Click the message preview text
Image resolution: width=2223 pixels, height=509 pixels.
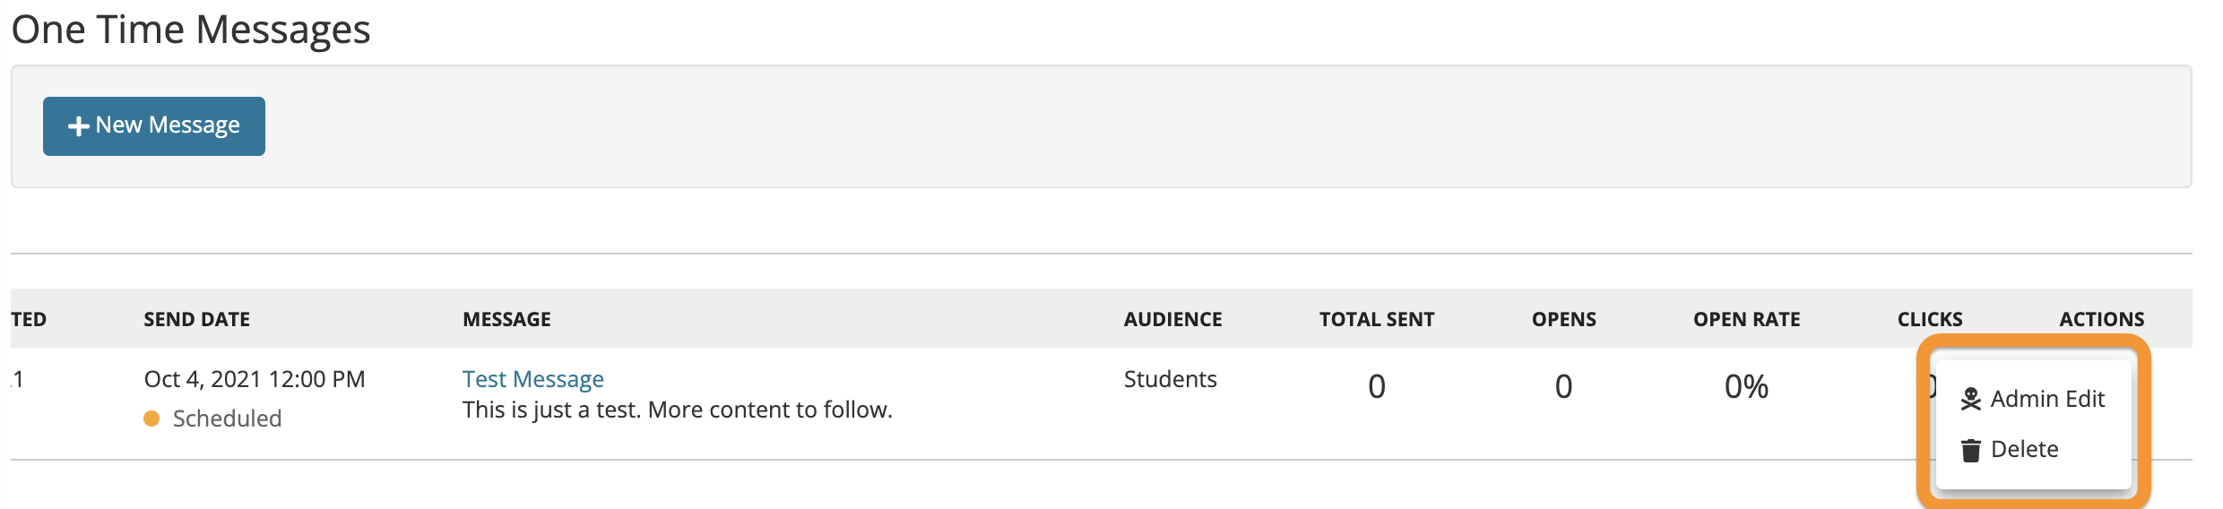pos(678,410)
